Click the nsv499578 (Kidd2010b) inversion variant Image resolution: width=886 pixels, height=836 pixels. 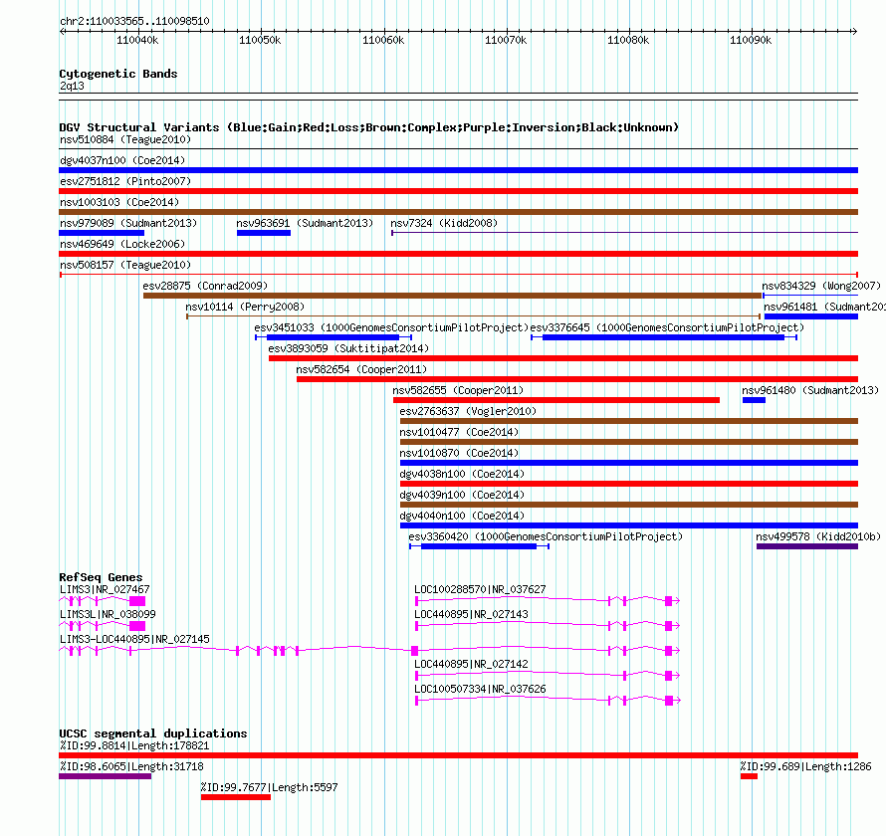coord(807,546)
